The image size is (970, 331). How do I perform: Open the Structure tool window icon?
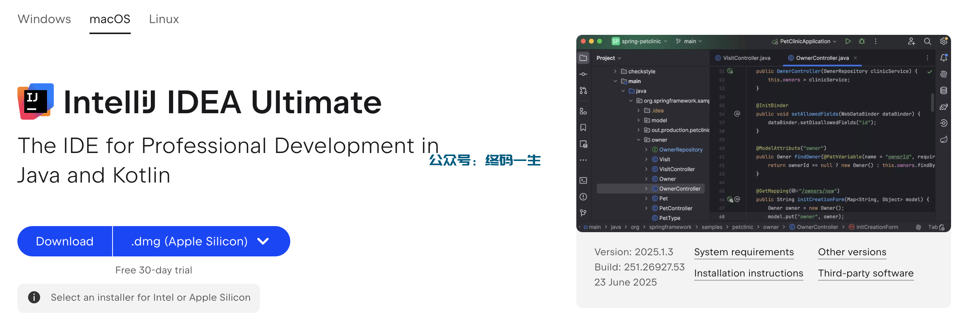click(584, 111)
